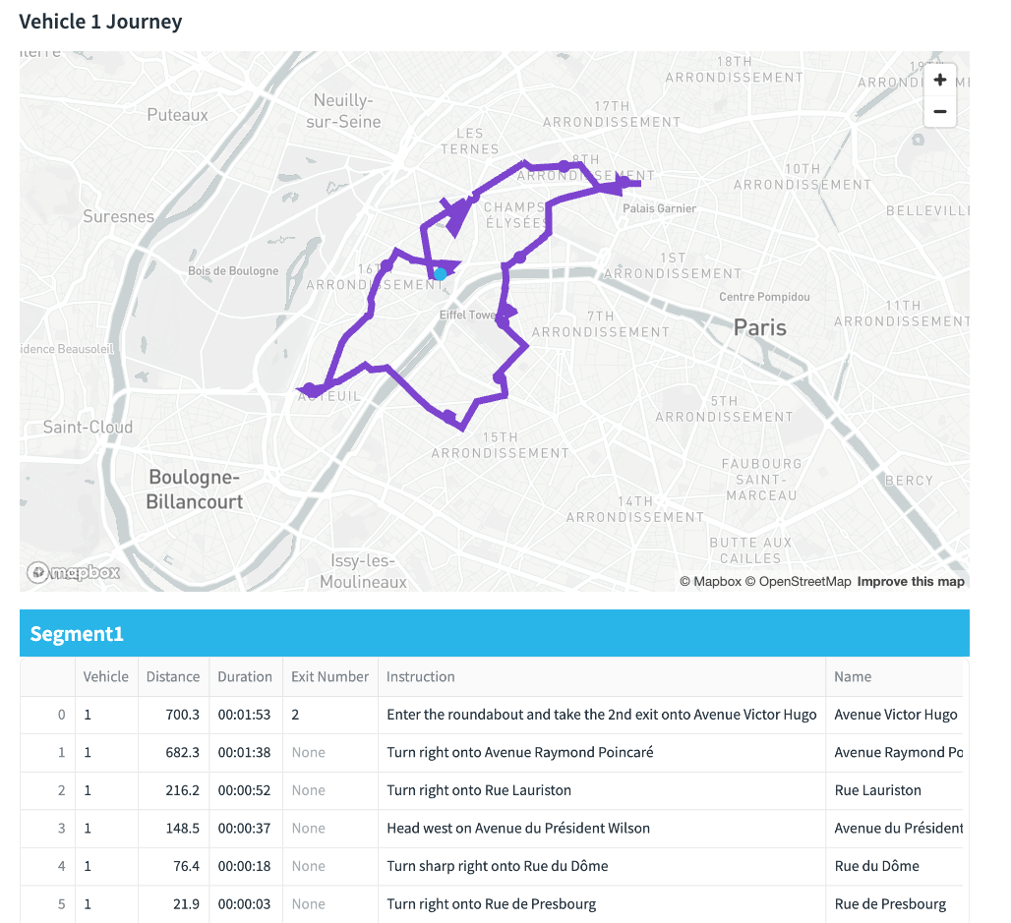The height and width of the screenshot is (923, 1011).
Task: Select the row with Avenue Victor Hugo roundabout instruction
Action: click(601, 715)
